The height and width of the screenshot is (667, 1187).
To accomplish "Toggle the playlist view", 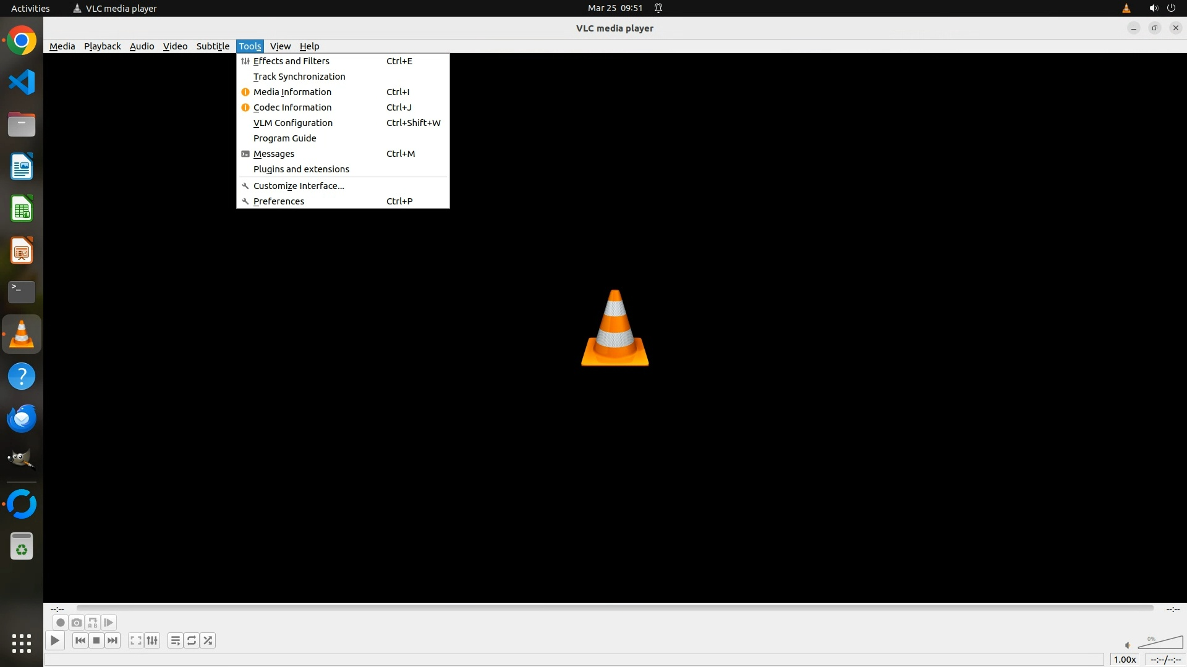I will point(175,640).
